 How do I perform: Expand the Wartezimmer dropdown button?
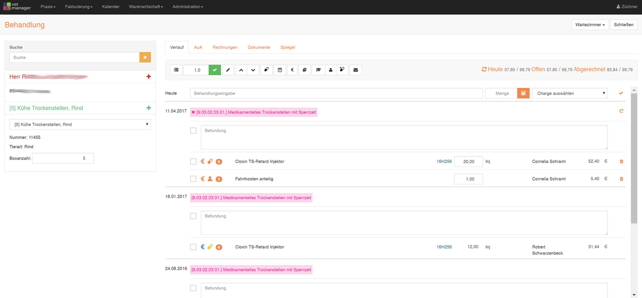point(589,25)
